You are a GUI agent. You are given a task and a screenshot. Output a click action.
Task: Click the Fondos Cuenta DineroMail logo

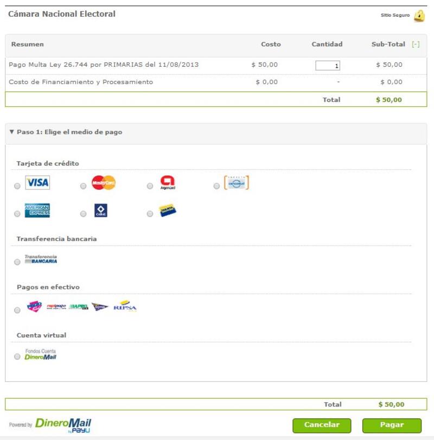point(41,355)
